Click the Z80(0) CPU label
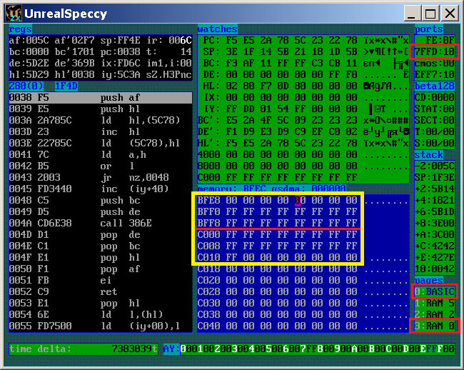 [26, 86]
